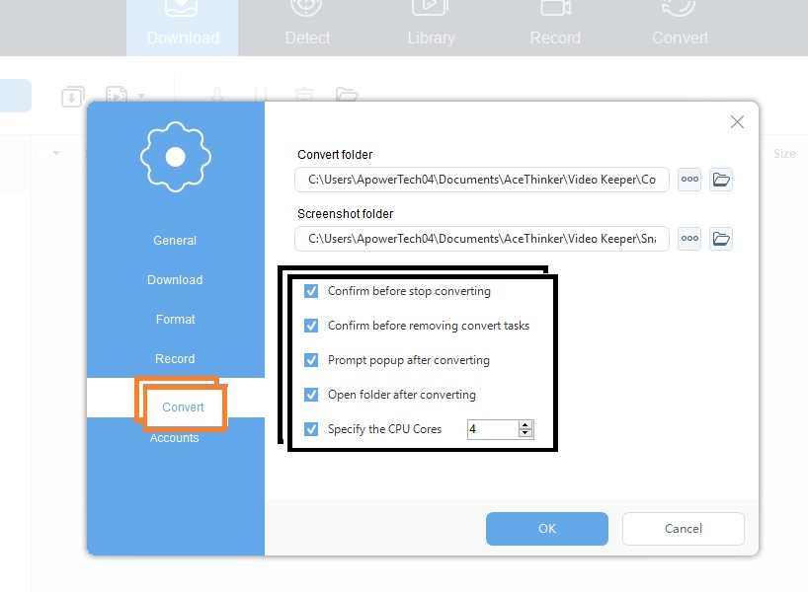Click the video play toolbar icon

pos(118,95)
